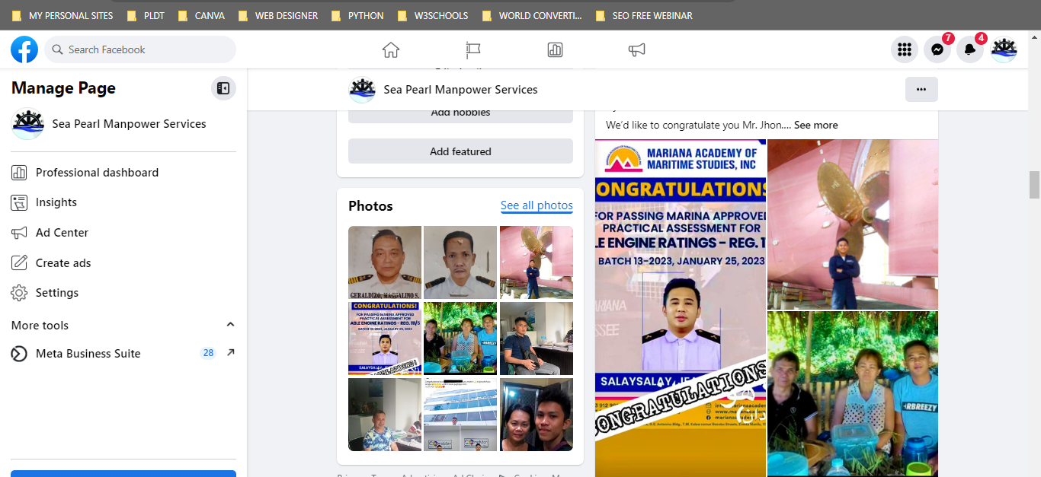Open the building screenshot thumbnail
Viewport: 1041px width, 477px height.
(x=460, y=415)
